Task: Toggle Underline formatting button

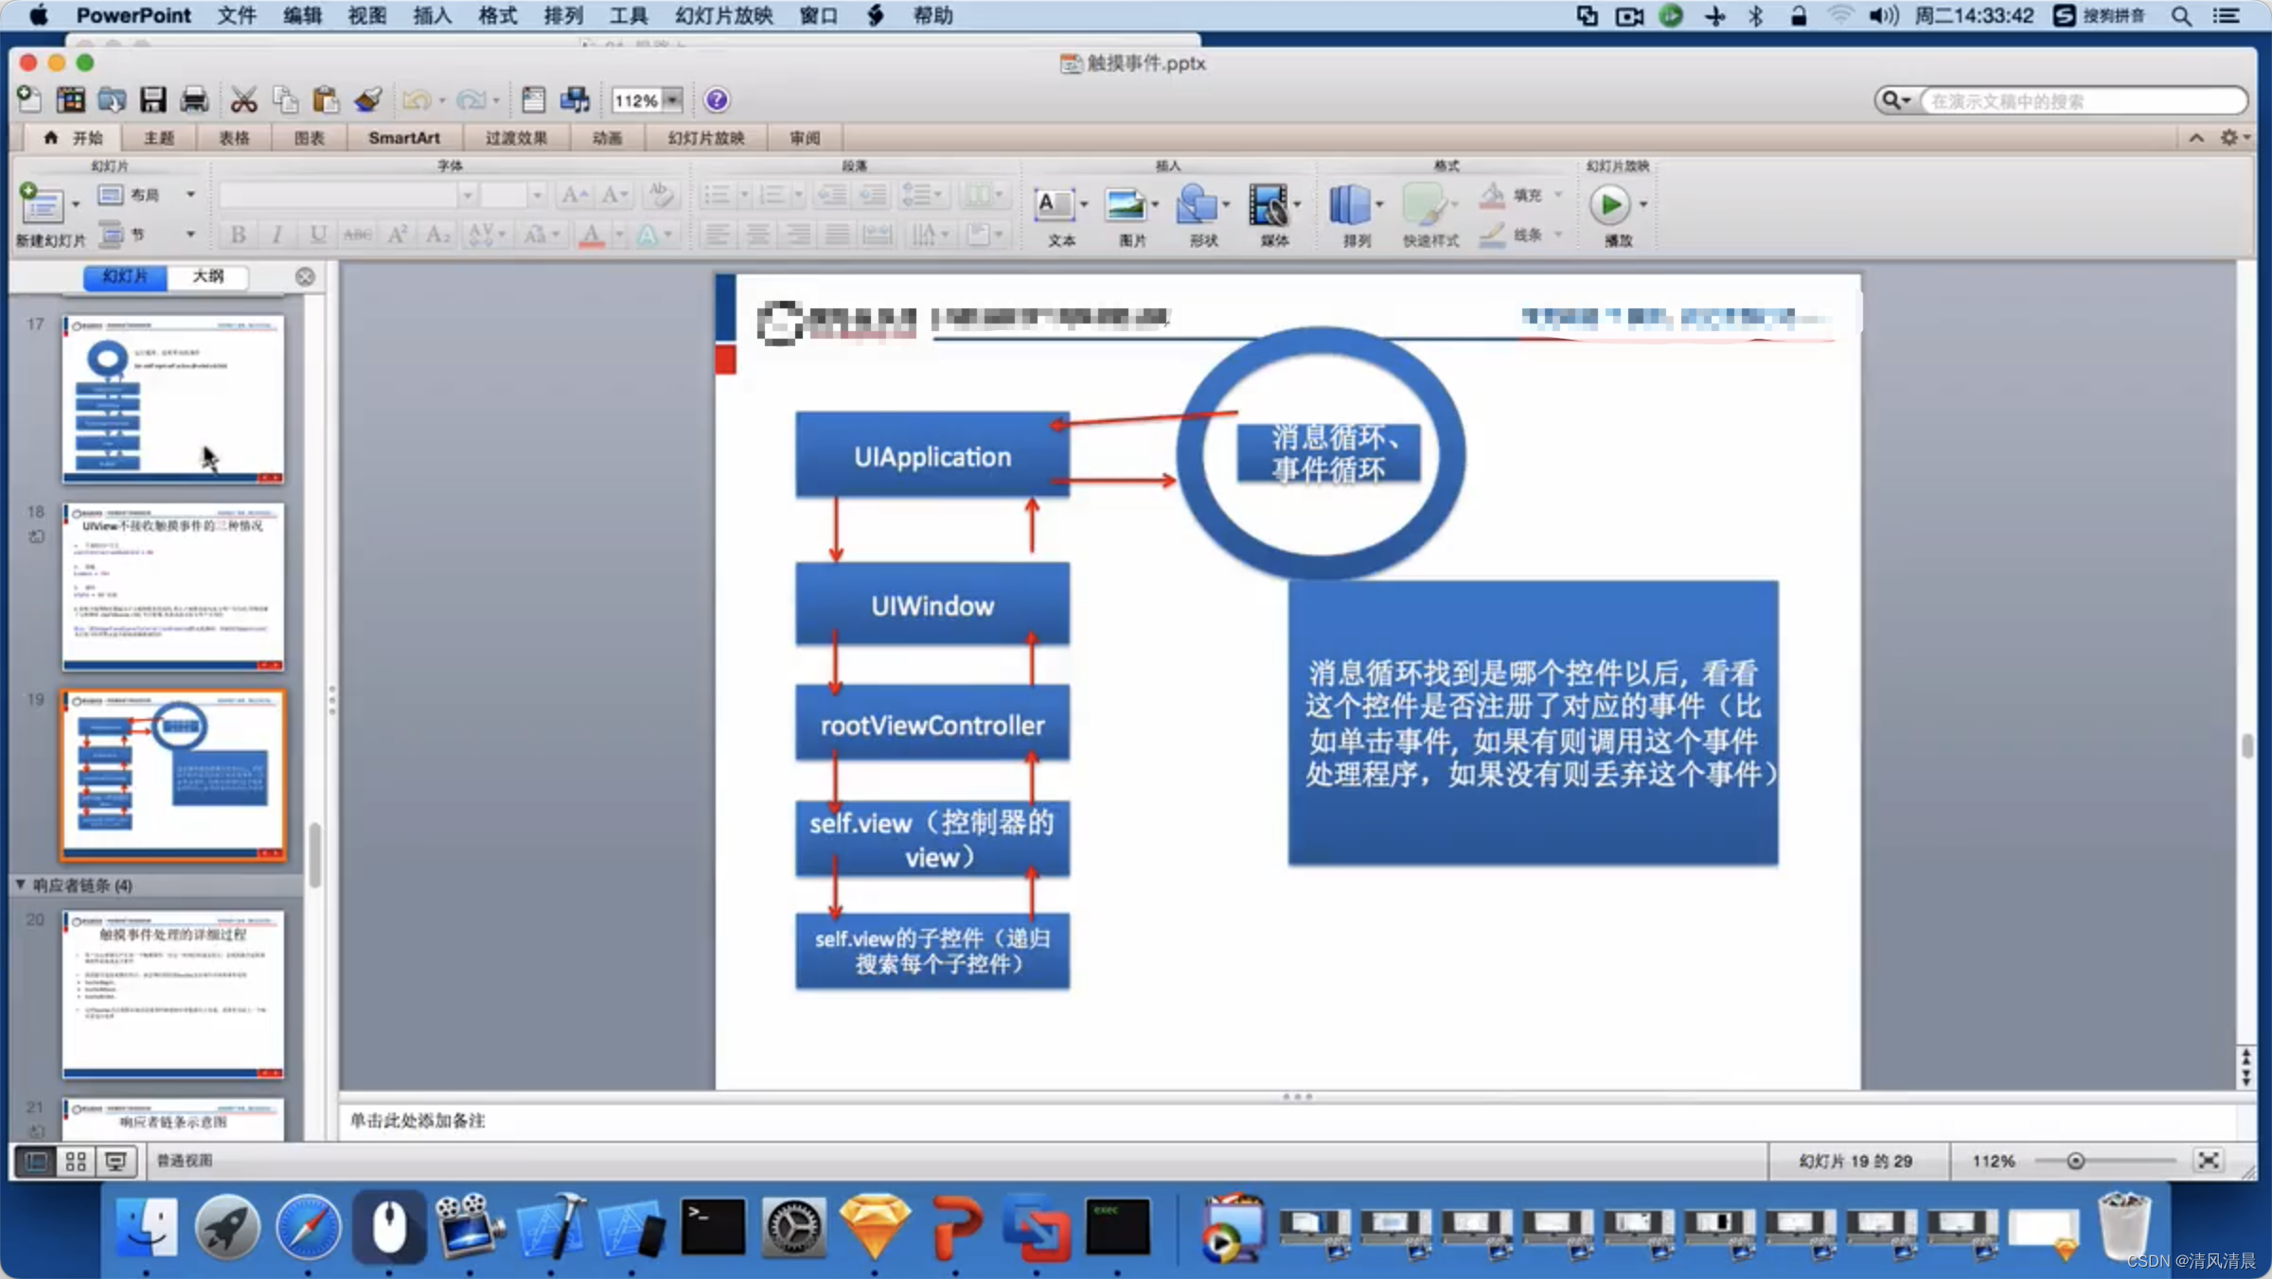Action: tap(318, 234)
